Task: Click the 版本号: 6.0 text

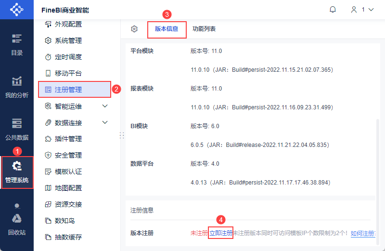Action: pyautogui.click(x=205, y=126)
